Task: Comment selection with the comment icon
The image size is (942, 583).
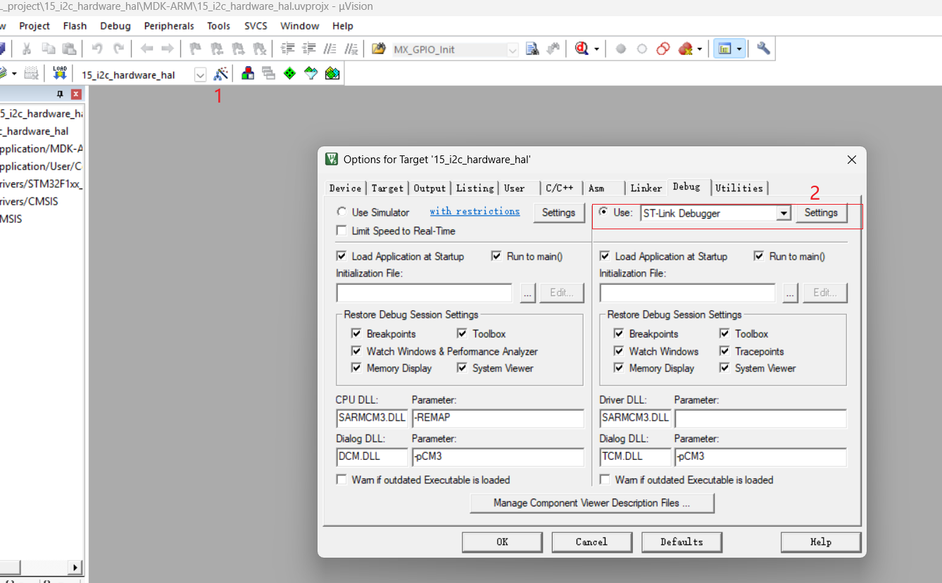Action: pos(329,49)
